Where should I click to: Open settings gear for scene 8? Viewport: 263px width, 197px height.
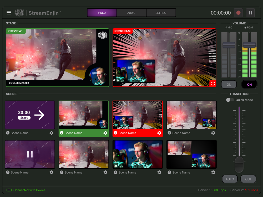(x=213, y=172)
